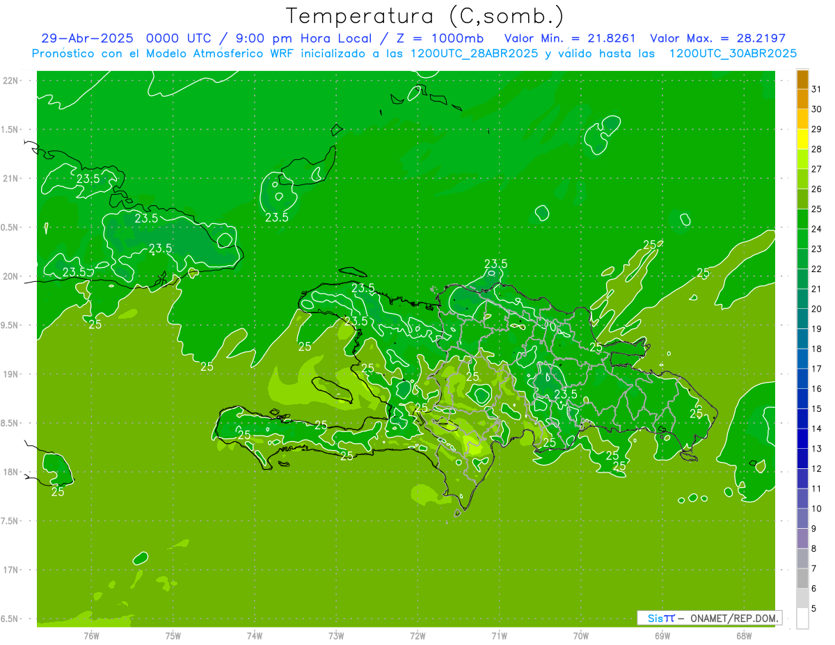Click the '68W' longitude axis label

743,636
